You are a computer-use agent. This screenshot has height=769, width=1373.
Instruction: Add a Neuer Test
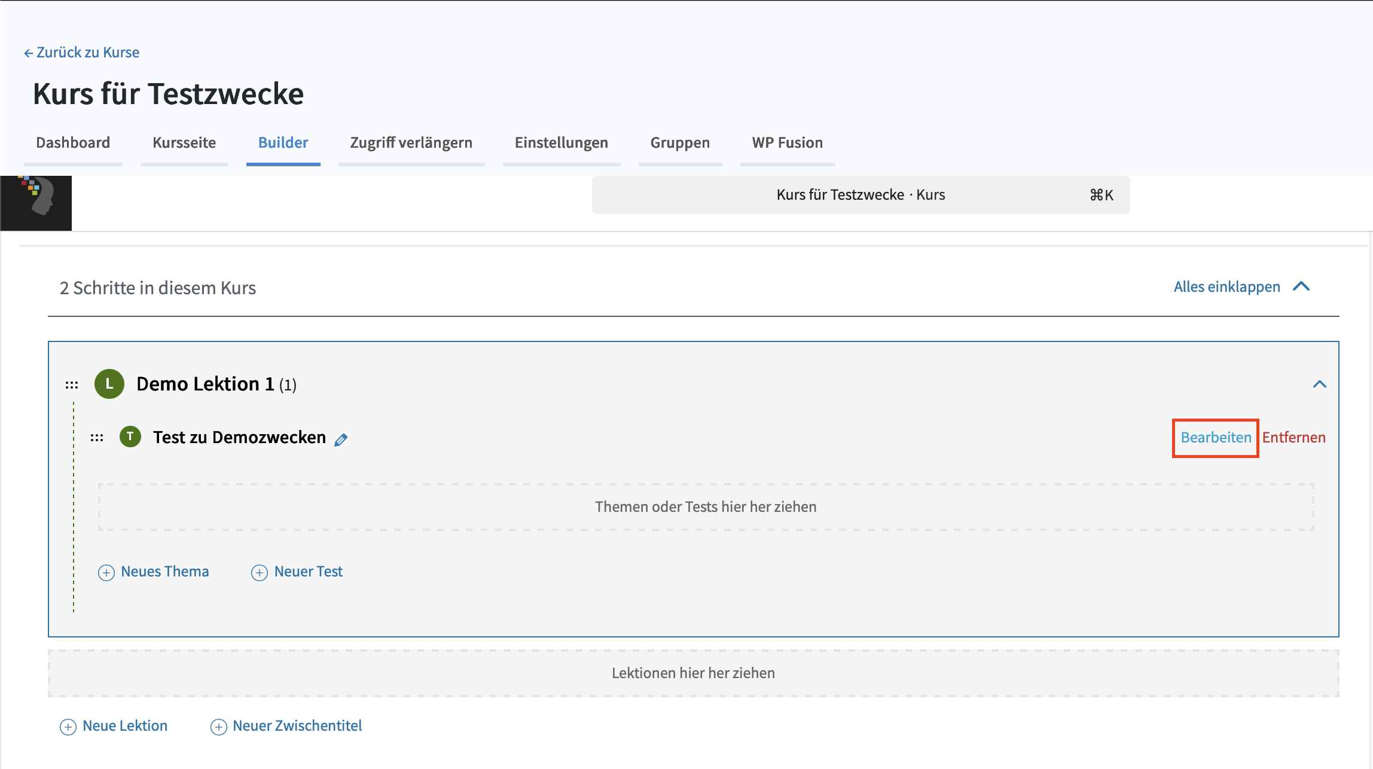point(309,572)
